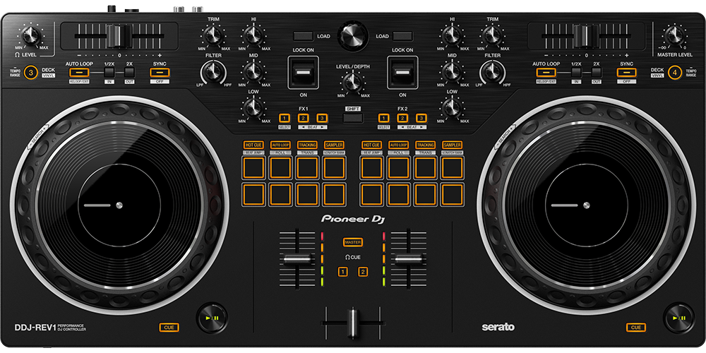This screenshot has height=353, width=706.
Task: Toggle the left FX Lock On lever
Action: pos(304,73)
